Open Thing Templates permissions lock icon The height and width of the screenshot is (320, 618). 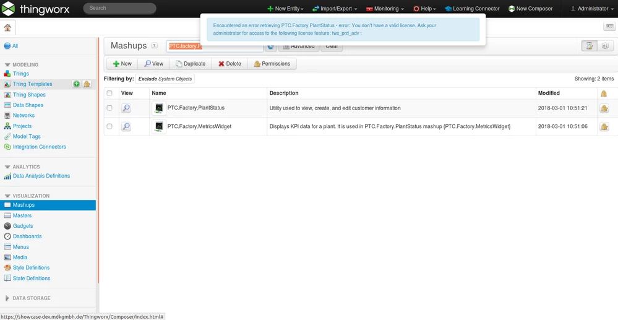(87, 84)
